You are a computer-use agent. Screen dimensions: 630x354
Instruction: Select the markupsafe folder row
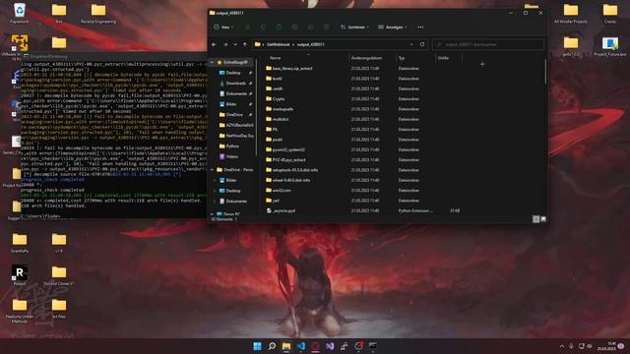[283, 109]
